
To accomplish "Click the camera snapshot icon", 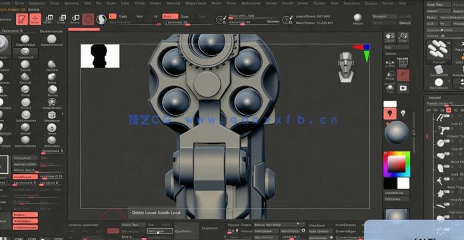I will coord(403,88).
